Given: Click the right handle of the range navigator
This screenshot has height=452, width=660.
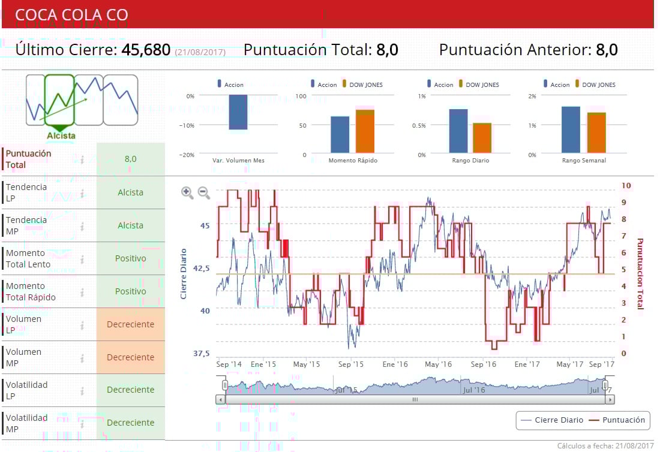Looking at the screenshot, I should point(605,385).
